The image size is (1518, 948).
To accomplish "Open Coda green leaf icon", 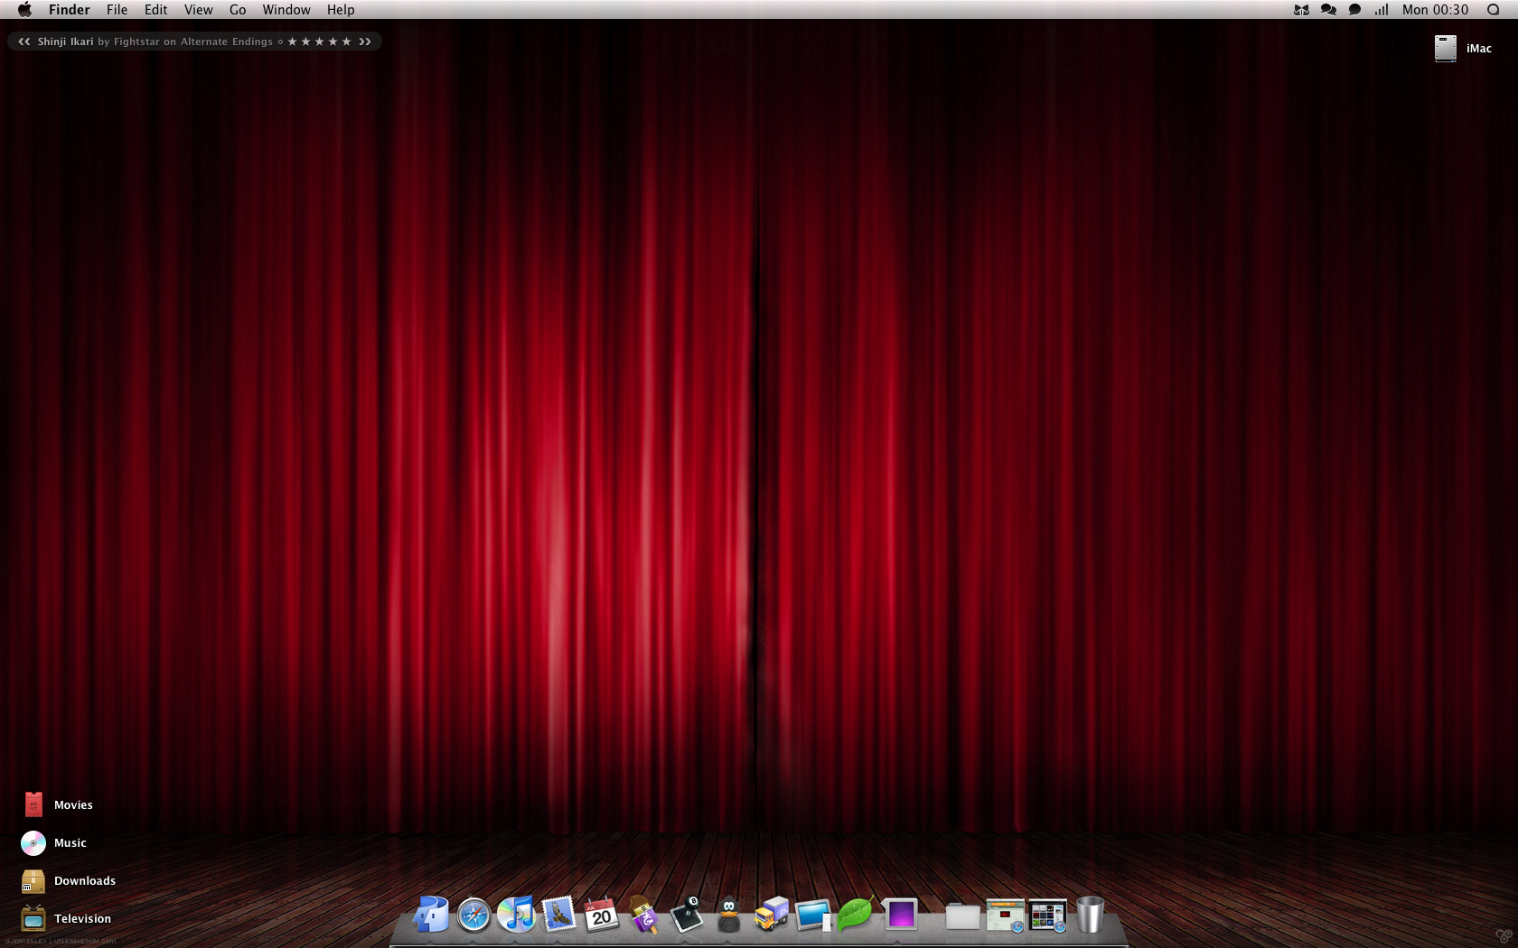I will 854,915.
